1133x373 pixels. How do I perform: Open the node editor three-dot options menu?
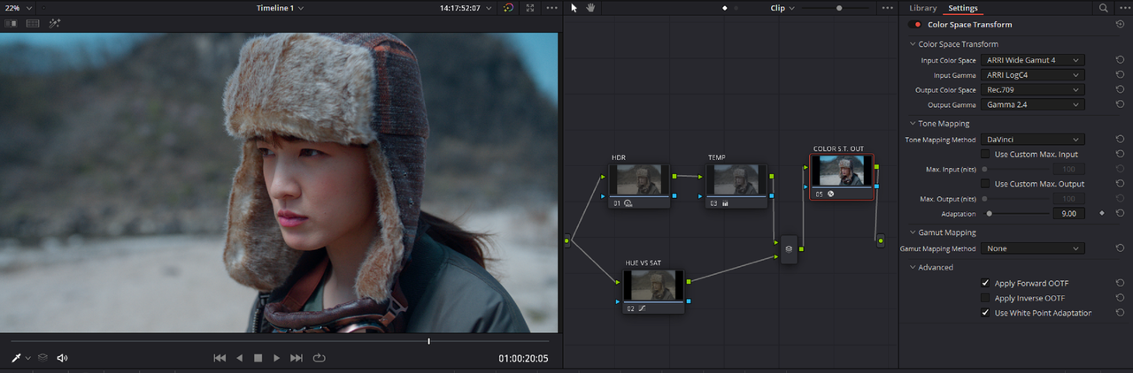888,8
